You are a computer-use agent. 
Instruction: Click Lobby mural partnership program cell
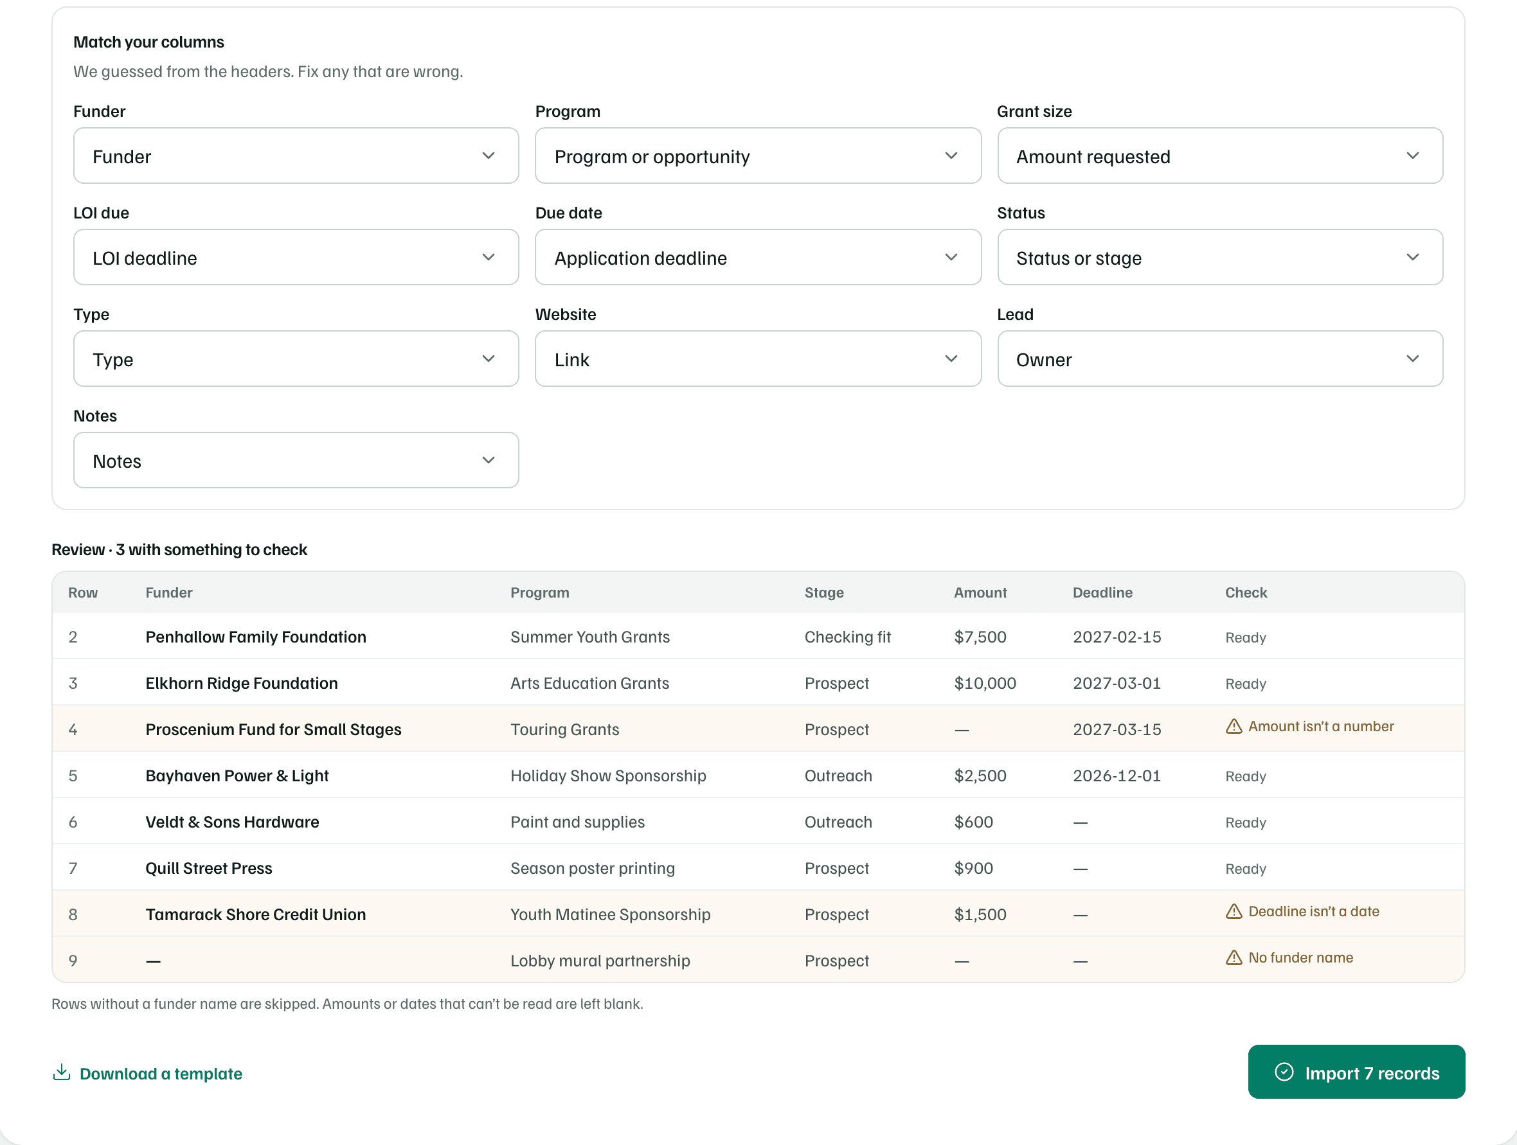tap(600, 961)
